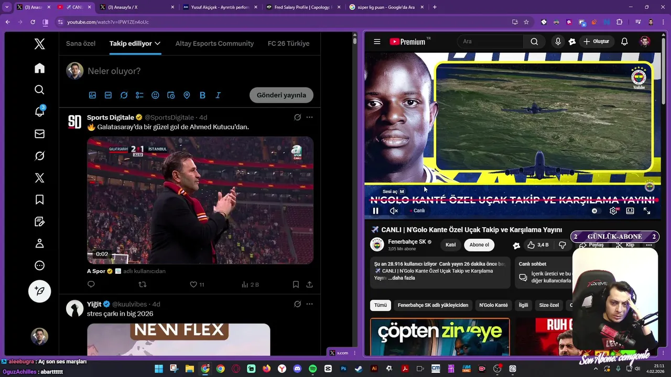Screen dimensions: 671x377
Task: Select N'Golo Kanté filter chip
Action: [x=493, y=305]
